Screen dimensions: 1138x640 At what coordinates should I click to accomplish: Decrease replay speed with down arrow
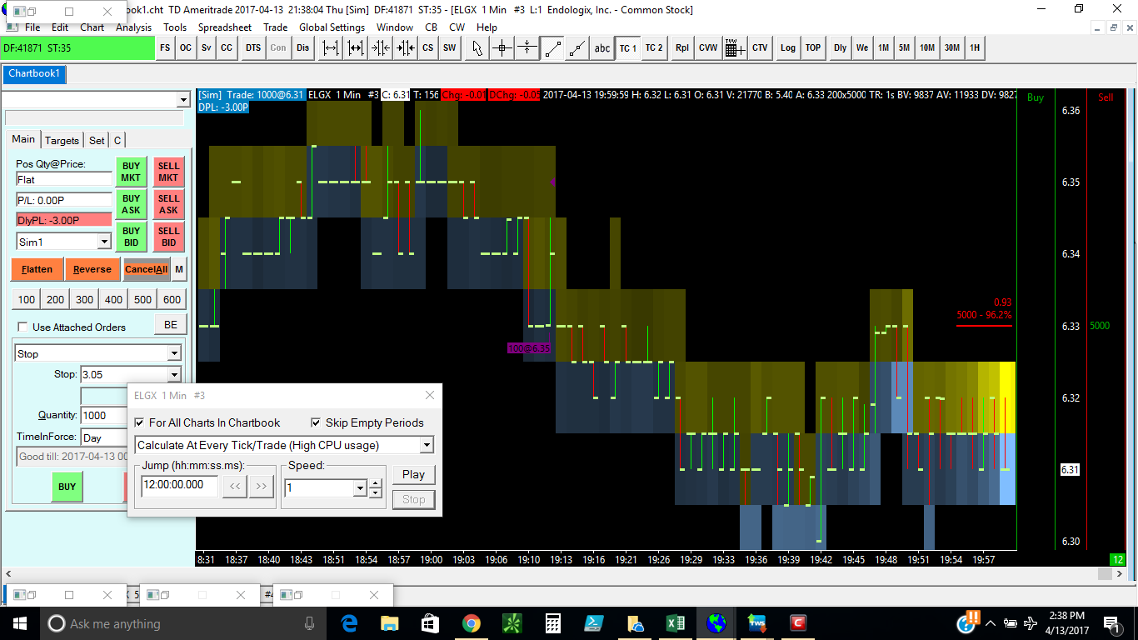[x=376, y=493]
